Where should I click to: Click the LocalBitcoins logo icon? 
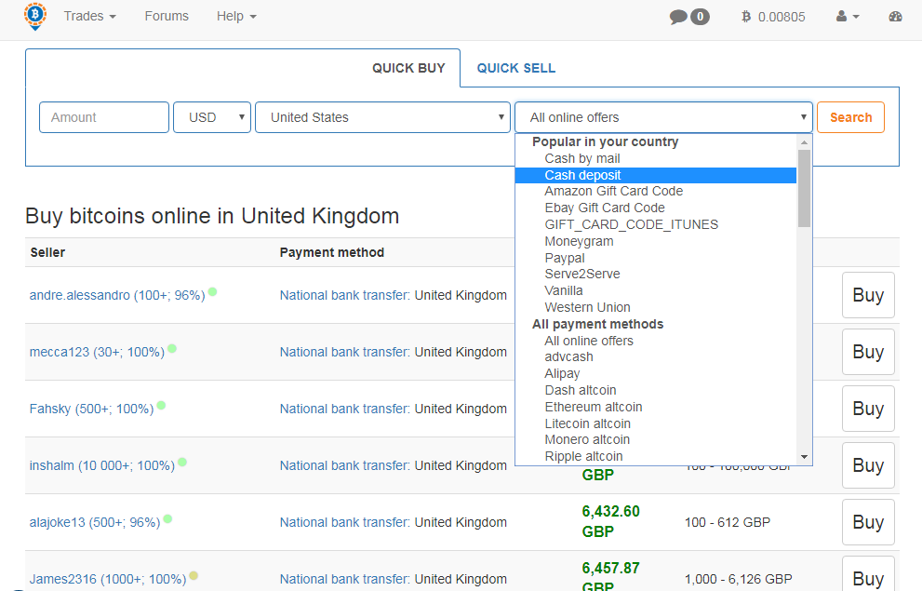point(35,17)
